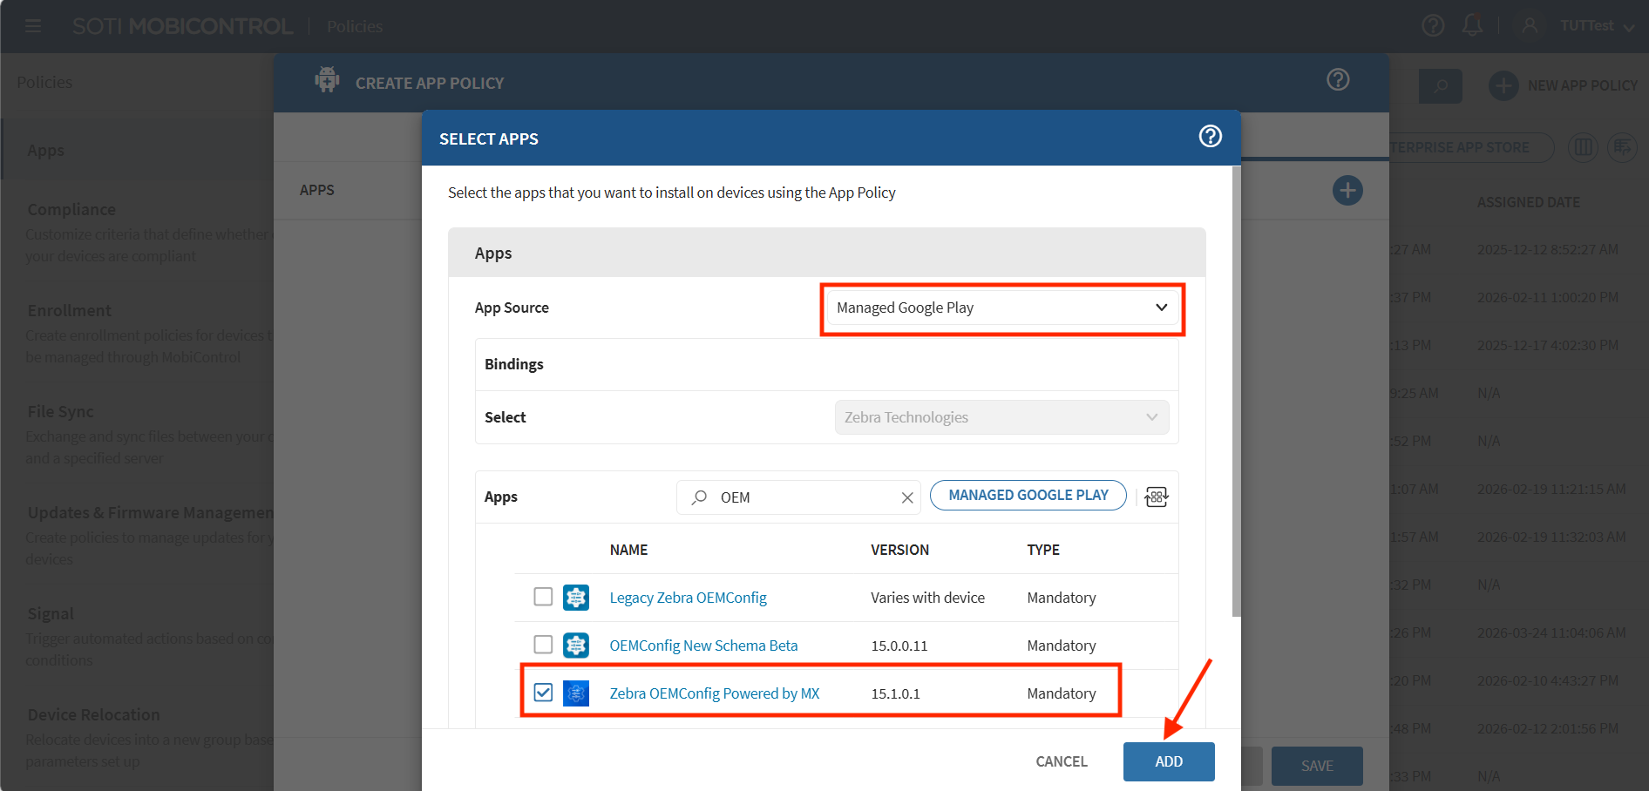The image size is (1649, 791).
Task: Select Enrollment in the Policies sidebar
Action: [70, 311]
